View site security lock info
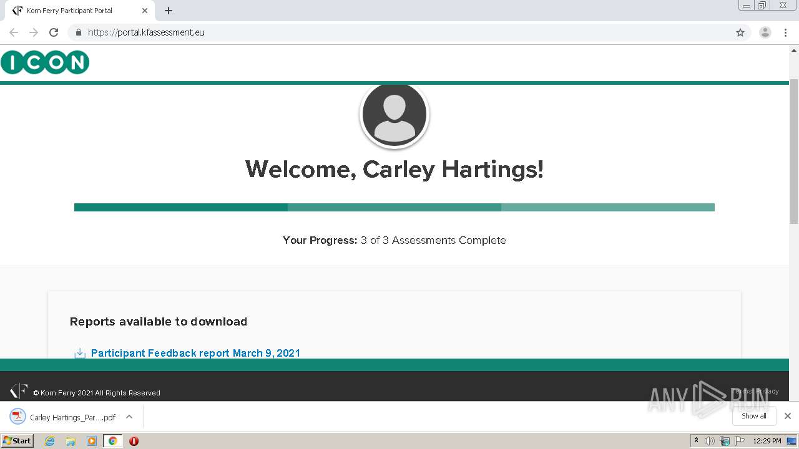 pyautogui.click(x=78, y=32)
